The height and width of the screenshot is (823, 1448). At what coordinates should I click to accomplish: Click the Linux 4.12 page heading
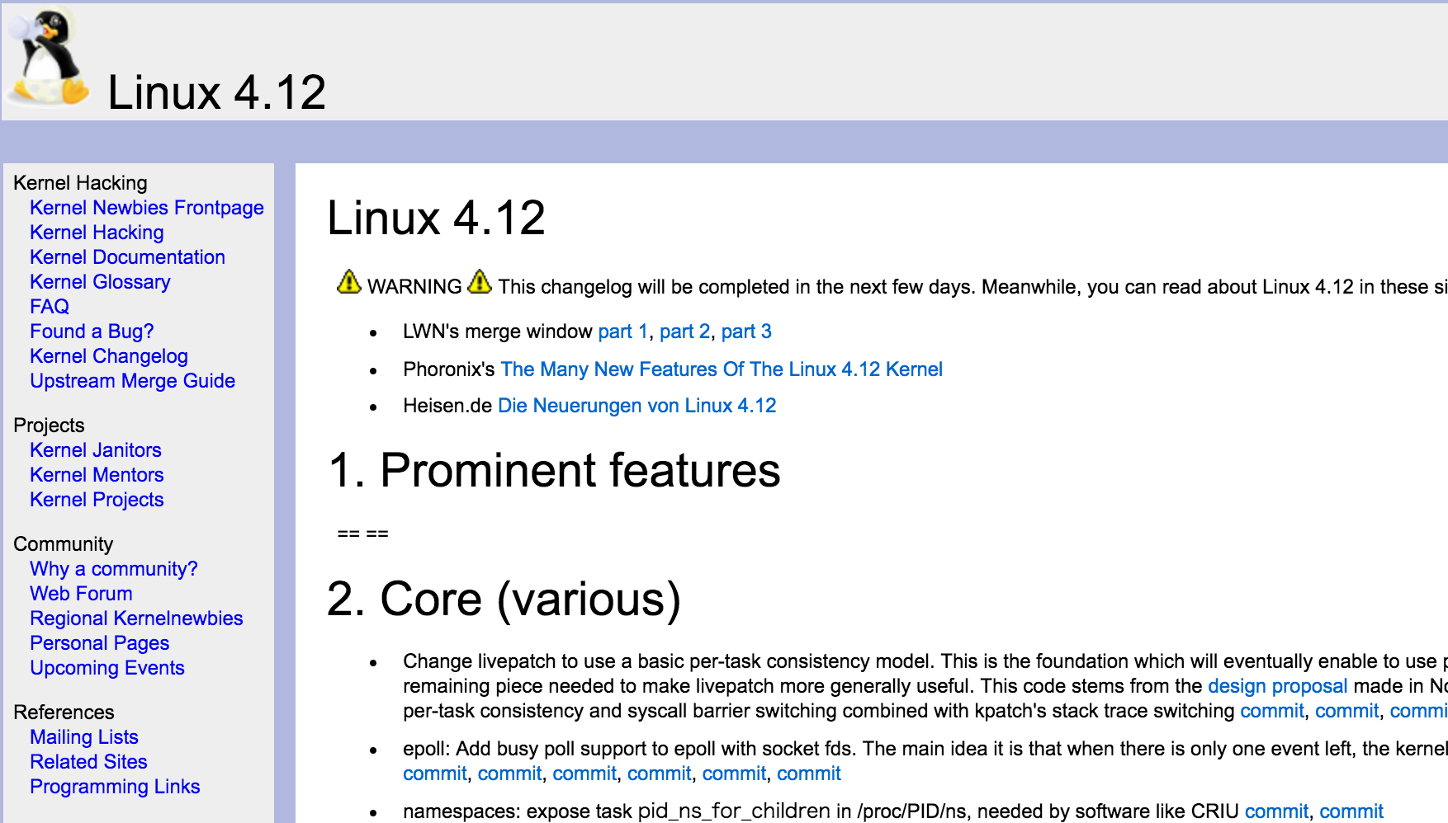coord(436,219)
